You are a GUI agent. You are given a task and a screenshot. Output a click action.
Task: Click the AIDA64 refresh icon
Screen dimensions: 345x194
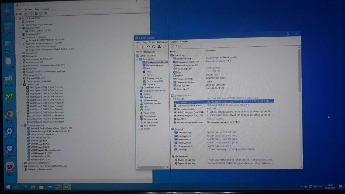(x=154, y=47)
